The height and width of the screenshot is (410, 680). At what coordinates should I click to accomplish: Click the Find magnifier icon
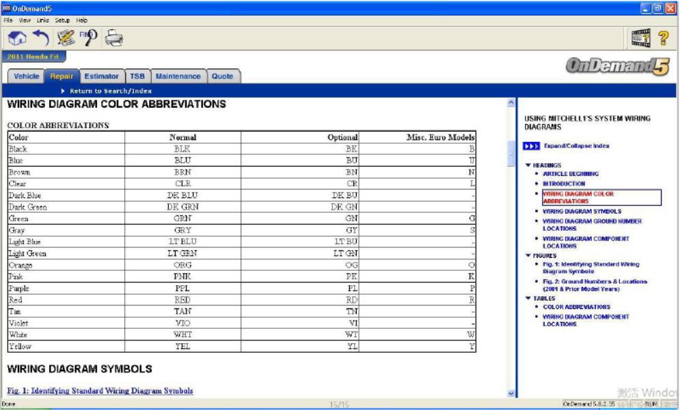tap(88, 38)
